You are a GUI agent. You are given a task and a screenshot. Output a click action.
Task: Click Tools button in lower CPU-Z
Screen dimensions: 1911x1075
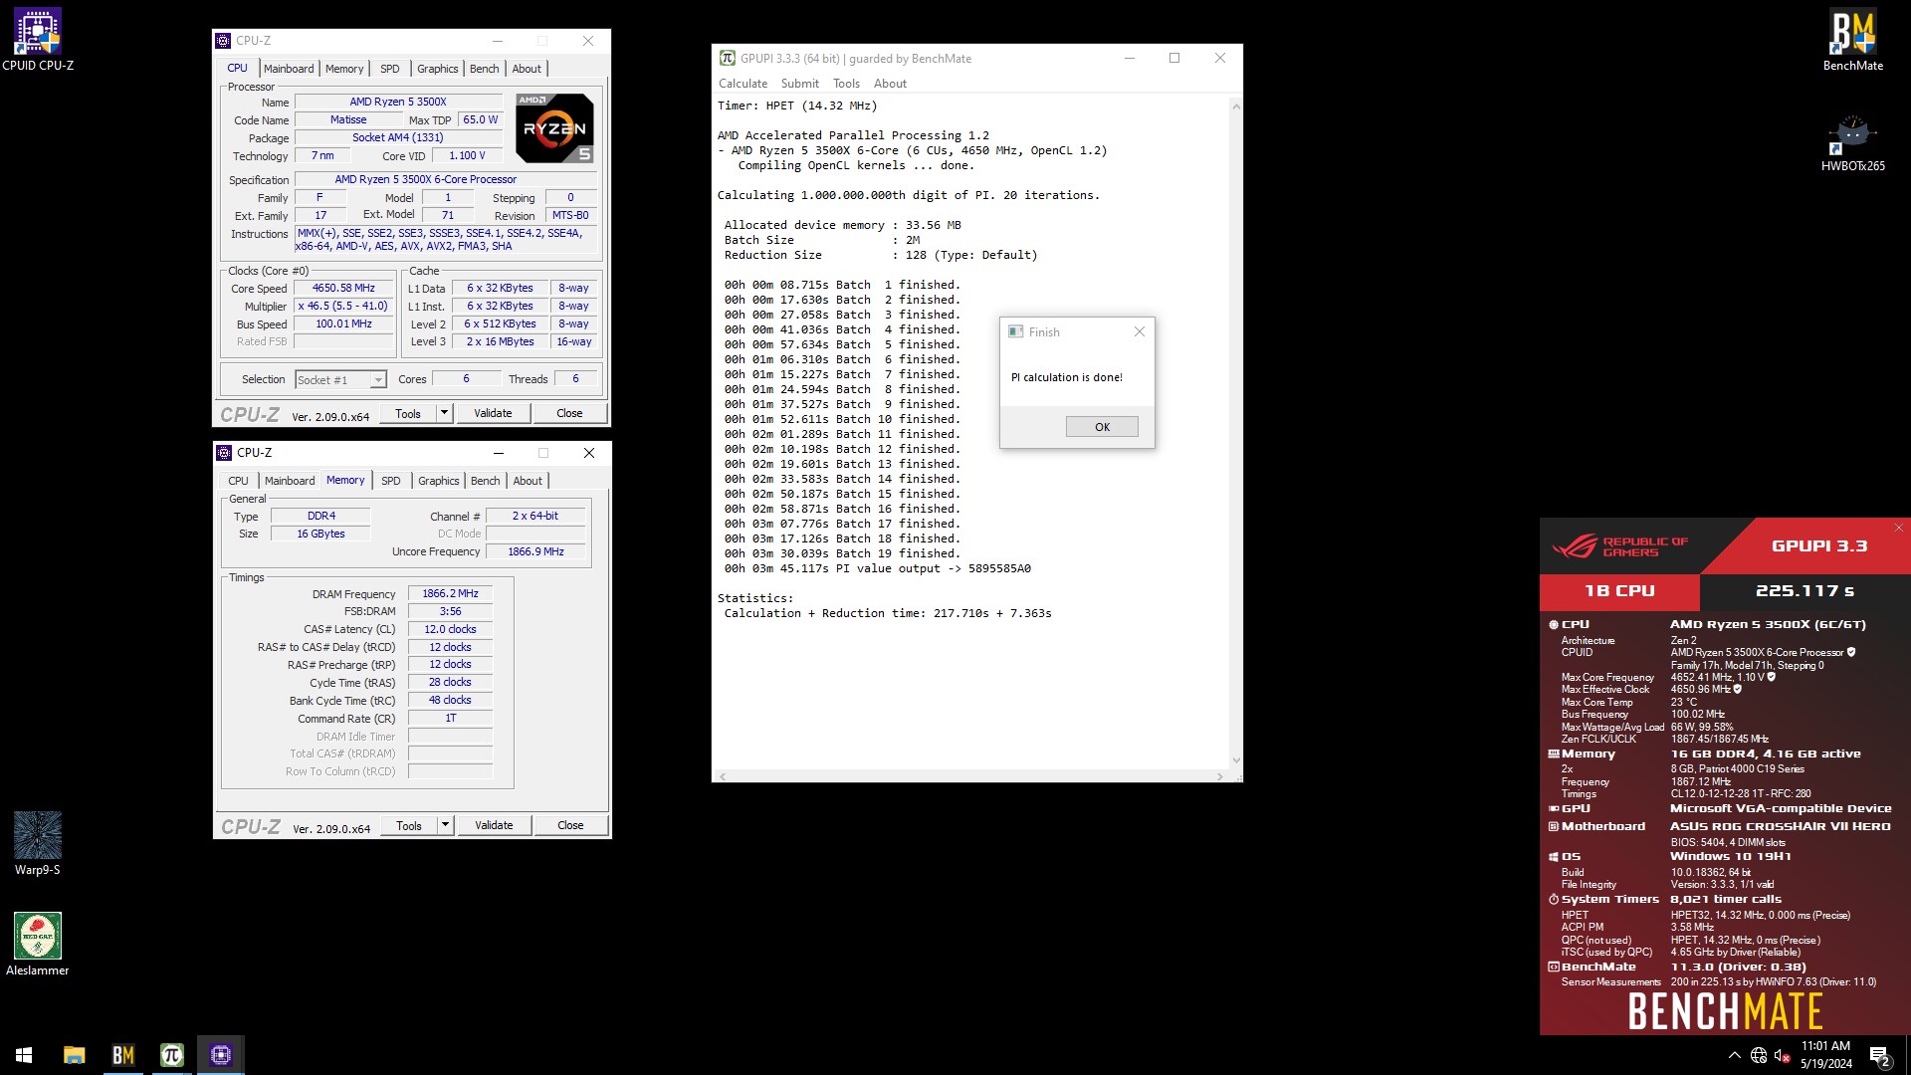(409, 825)
